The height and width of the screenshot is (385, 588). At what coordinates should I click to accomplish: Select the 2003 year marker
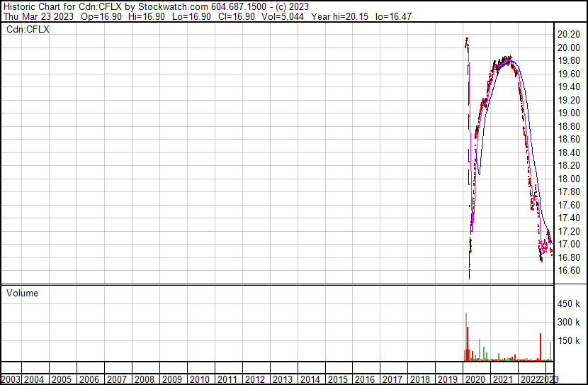[10, 379]
